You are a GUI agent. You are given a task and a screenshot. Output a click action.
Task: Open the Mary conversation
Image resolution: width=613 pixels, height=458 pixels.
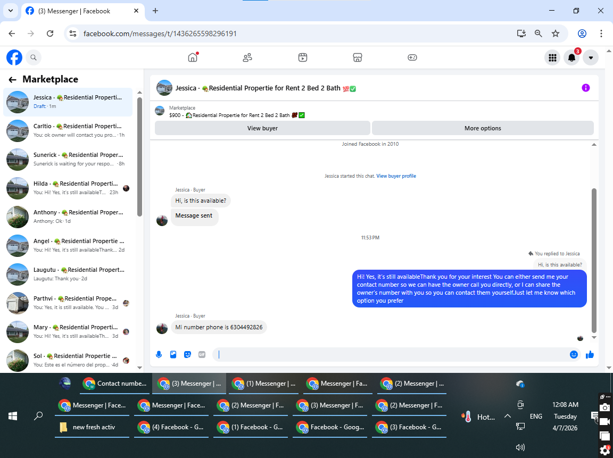pos(68,332)
